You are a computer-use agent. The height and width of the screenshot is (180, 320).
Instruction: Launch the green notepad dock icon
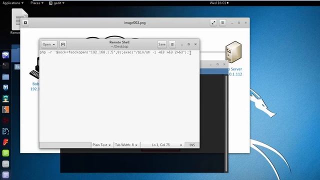pyautogui.click(x=5, y=153)
